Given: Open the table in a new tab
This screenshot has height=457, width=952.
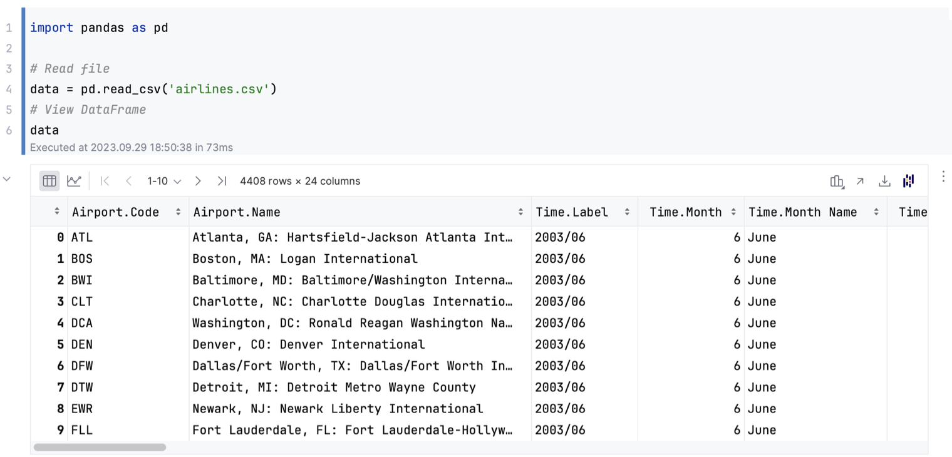Looking at the screenshot, I should point(861,180).
